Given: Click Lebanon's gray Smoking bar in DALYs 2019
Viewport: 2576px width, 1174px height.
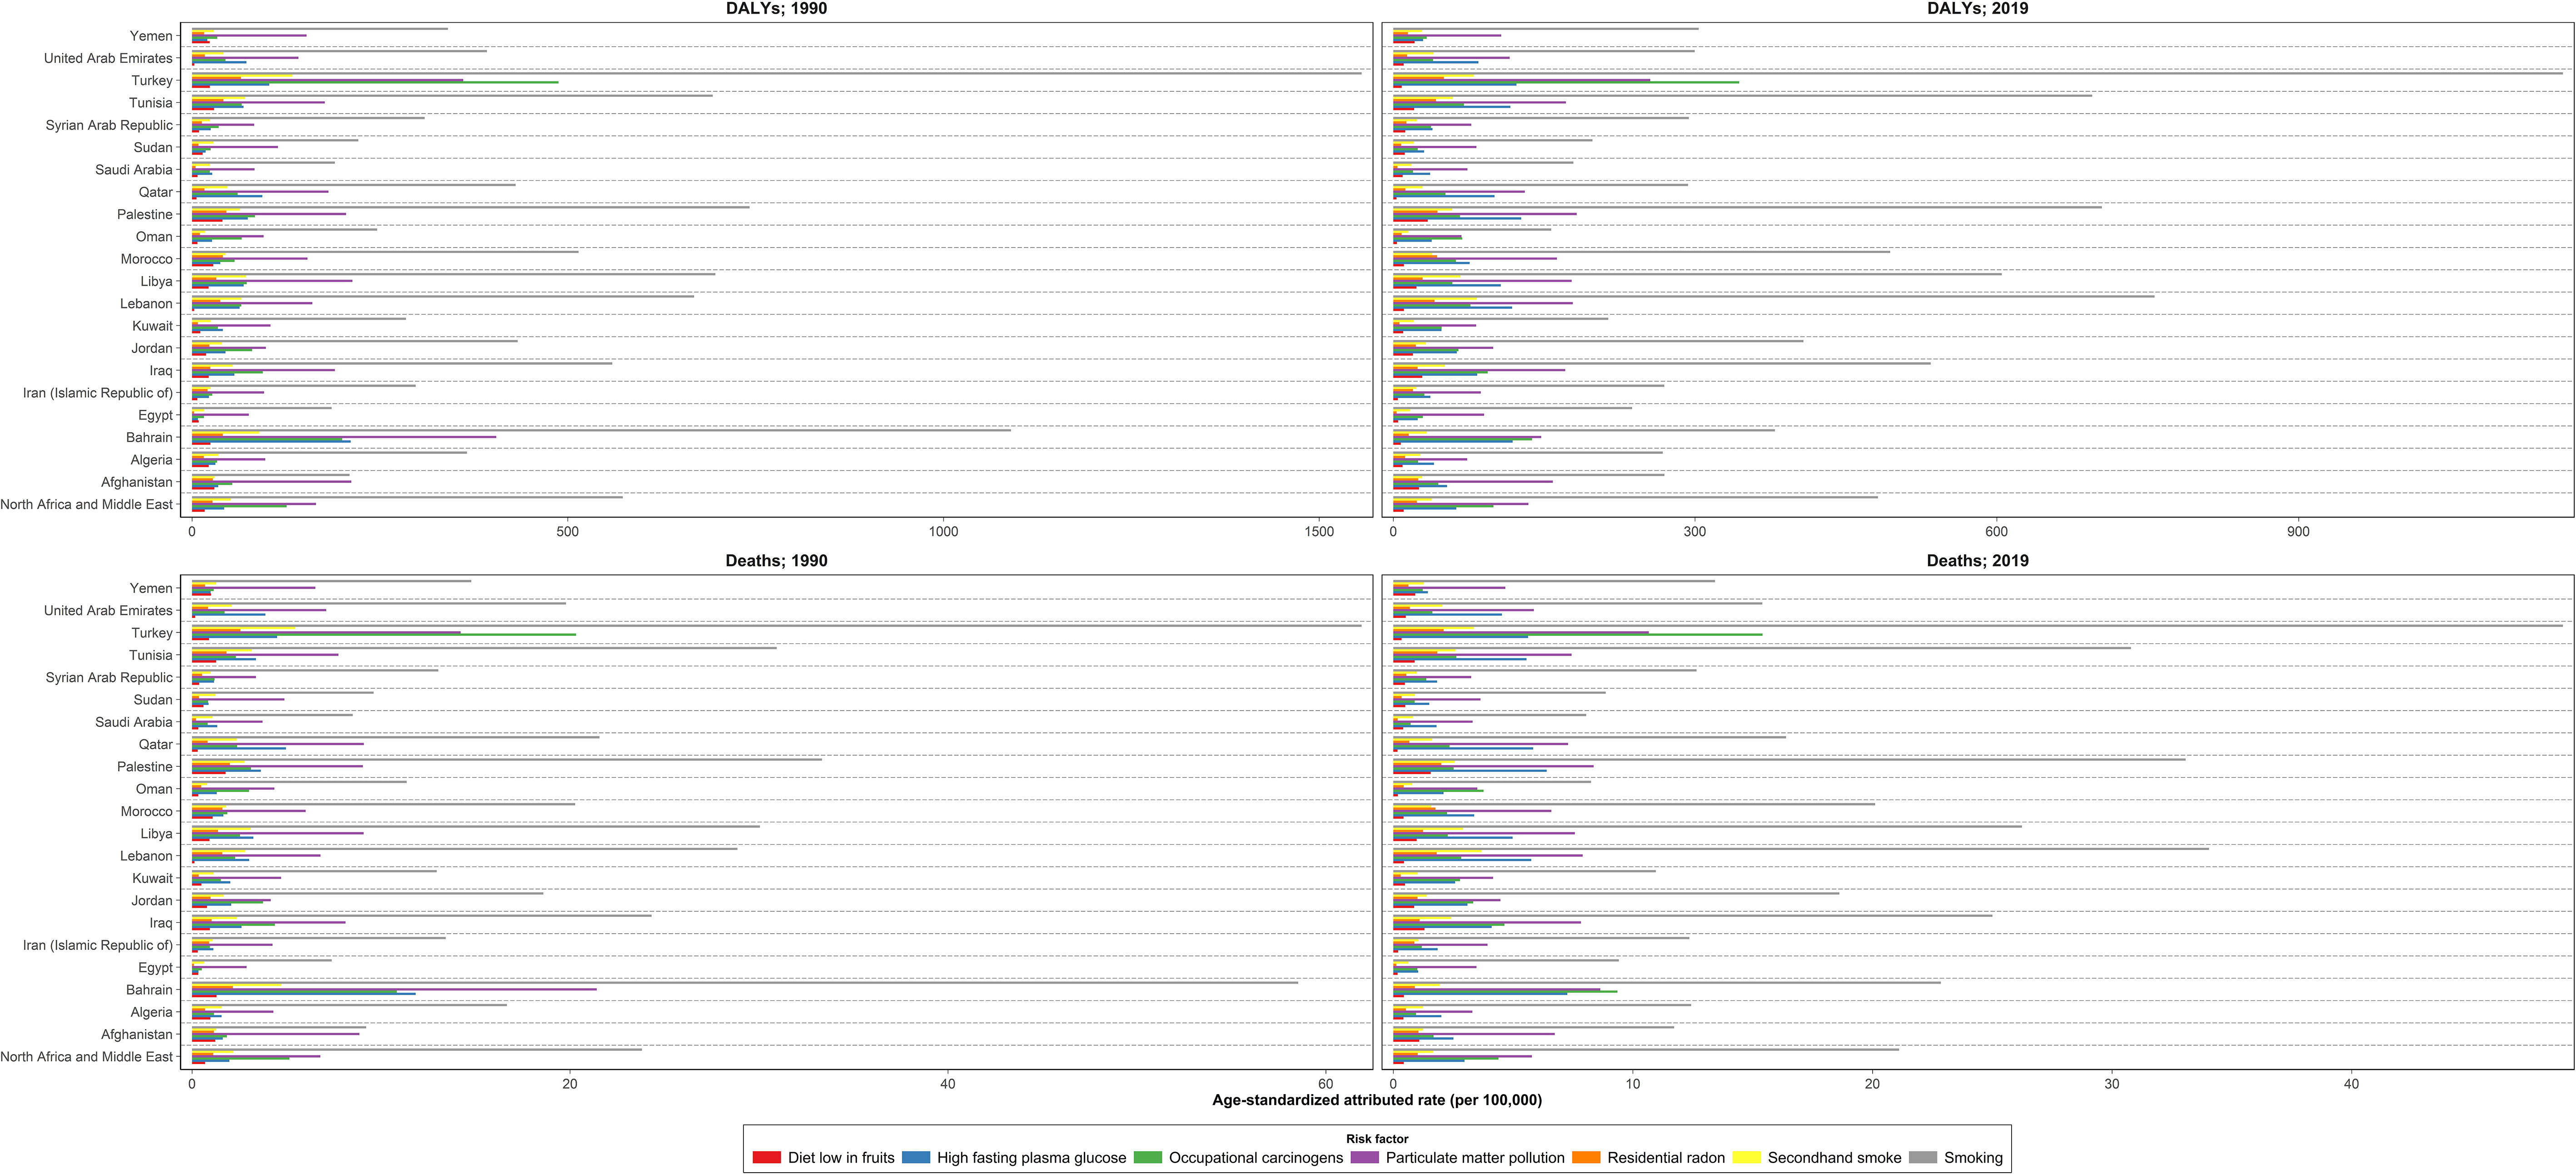Looking at the screenshot, I should click(1773, 296).
